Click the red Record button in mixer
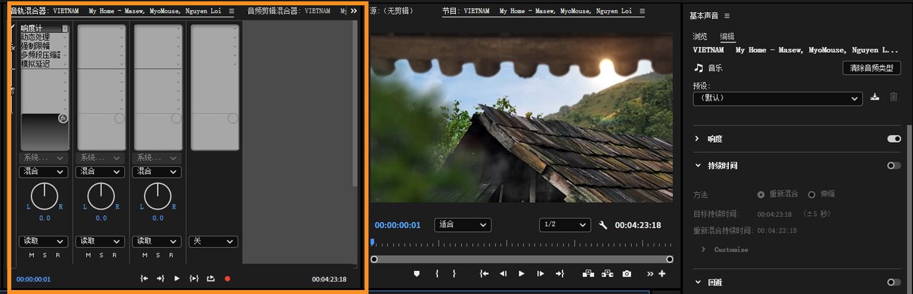 point(228,279)
